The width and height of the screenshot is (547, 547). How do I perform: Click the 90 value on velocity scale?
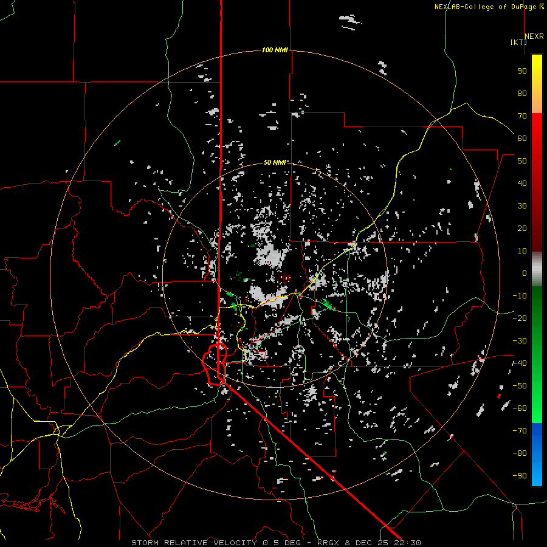[522, 71]
